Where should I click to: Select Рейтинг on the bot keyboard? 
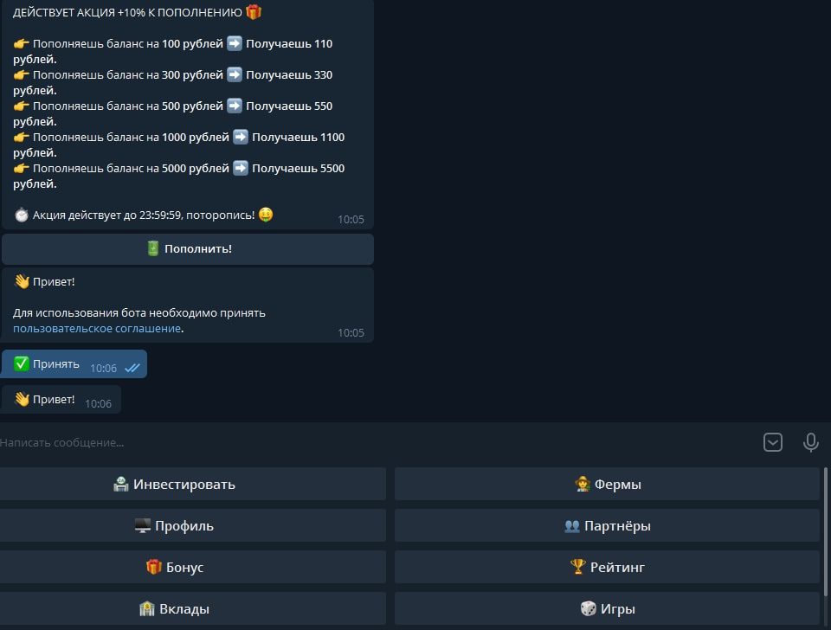608,567
